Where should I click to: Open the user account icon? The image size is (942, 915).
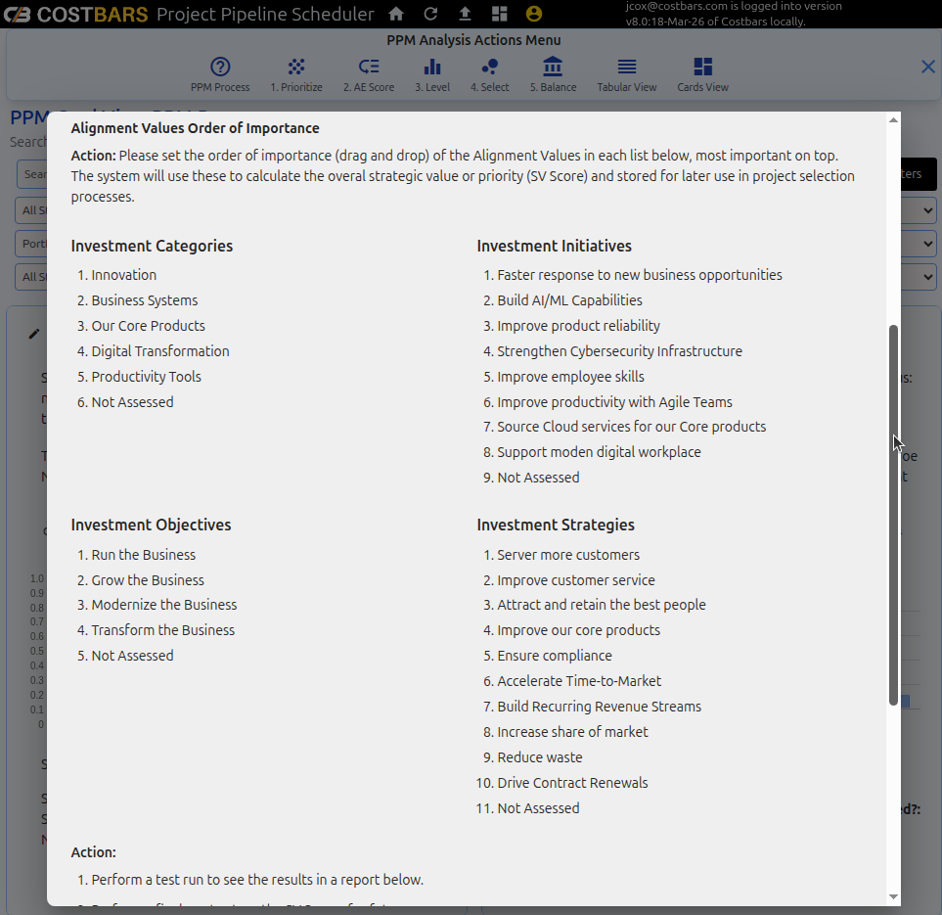click(533, 14)
